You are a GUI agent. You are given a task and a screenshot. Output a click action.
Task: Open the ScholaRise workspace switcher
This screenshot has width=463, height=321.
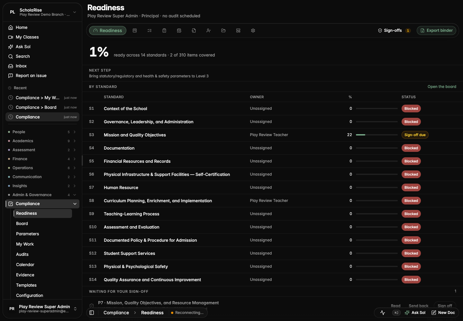(42, 12)
